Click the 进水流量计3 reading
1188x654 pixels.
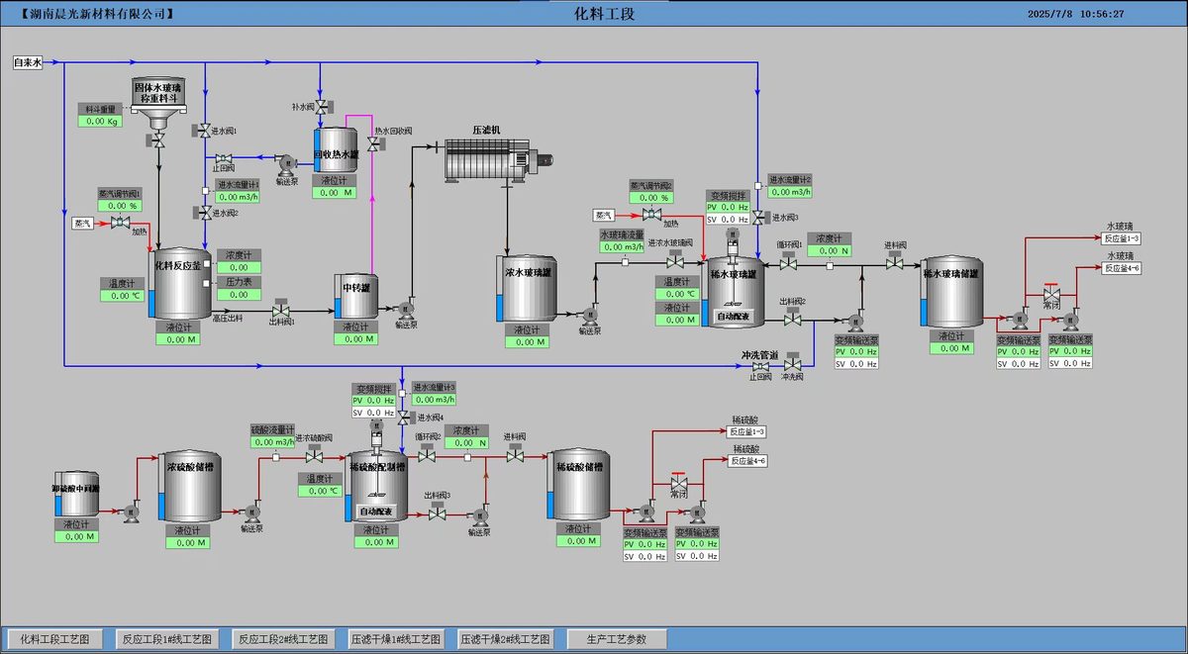tap(435, 400)
